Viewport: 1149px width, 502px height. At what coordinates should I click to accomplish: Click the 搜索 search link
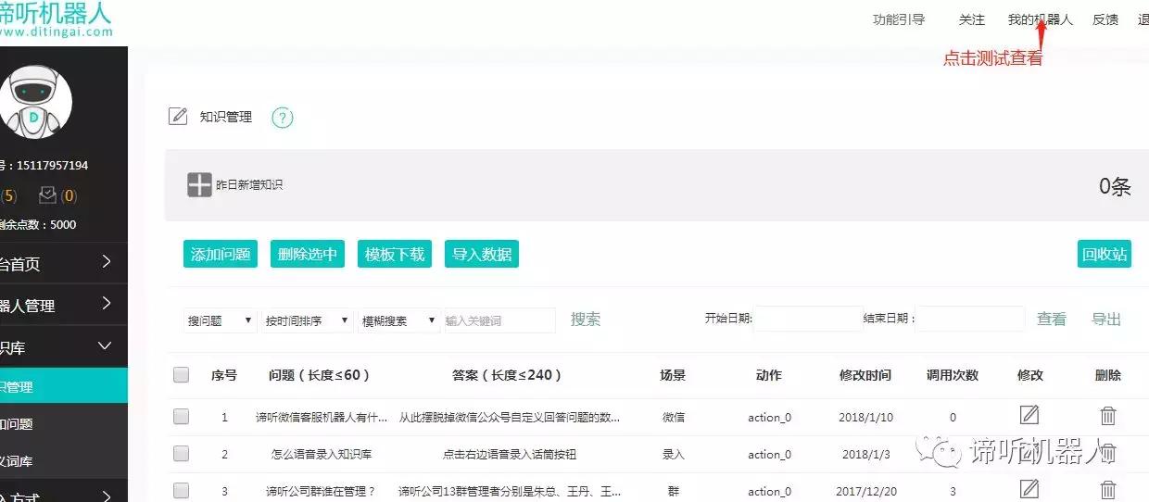(586, 320)
